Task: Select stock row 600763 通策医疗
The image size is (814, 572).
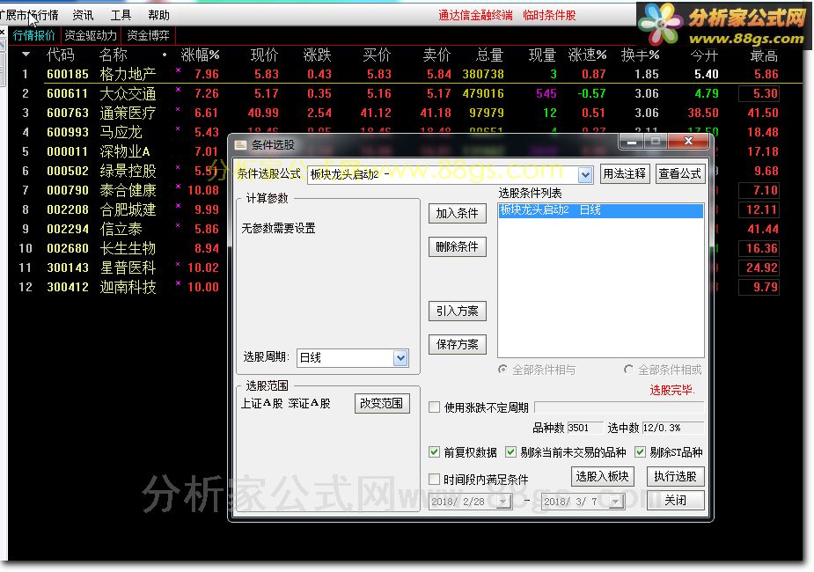Action: click(405, 114)
